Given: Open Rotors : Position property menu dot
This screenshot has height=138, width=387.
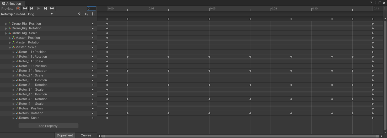Looking at the screenshot, I should coord(93,108).
